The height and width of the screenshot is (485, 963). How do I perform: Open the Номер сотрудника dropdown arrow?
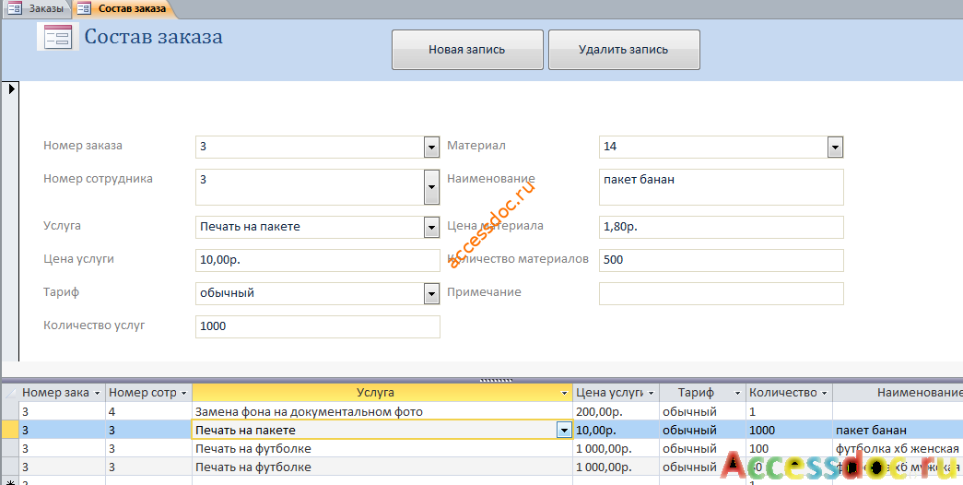pos(431,187)
